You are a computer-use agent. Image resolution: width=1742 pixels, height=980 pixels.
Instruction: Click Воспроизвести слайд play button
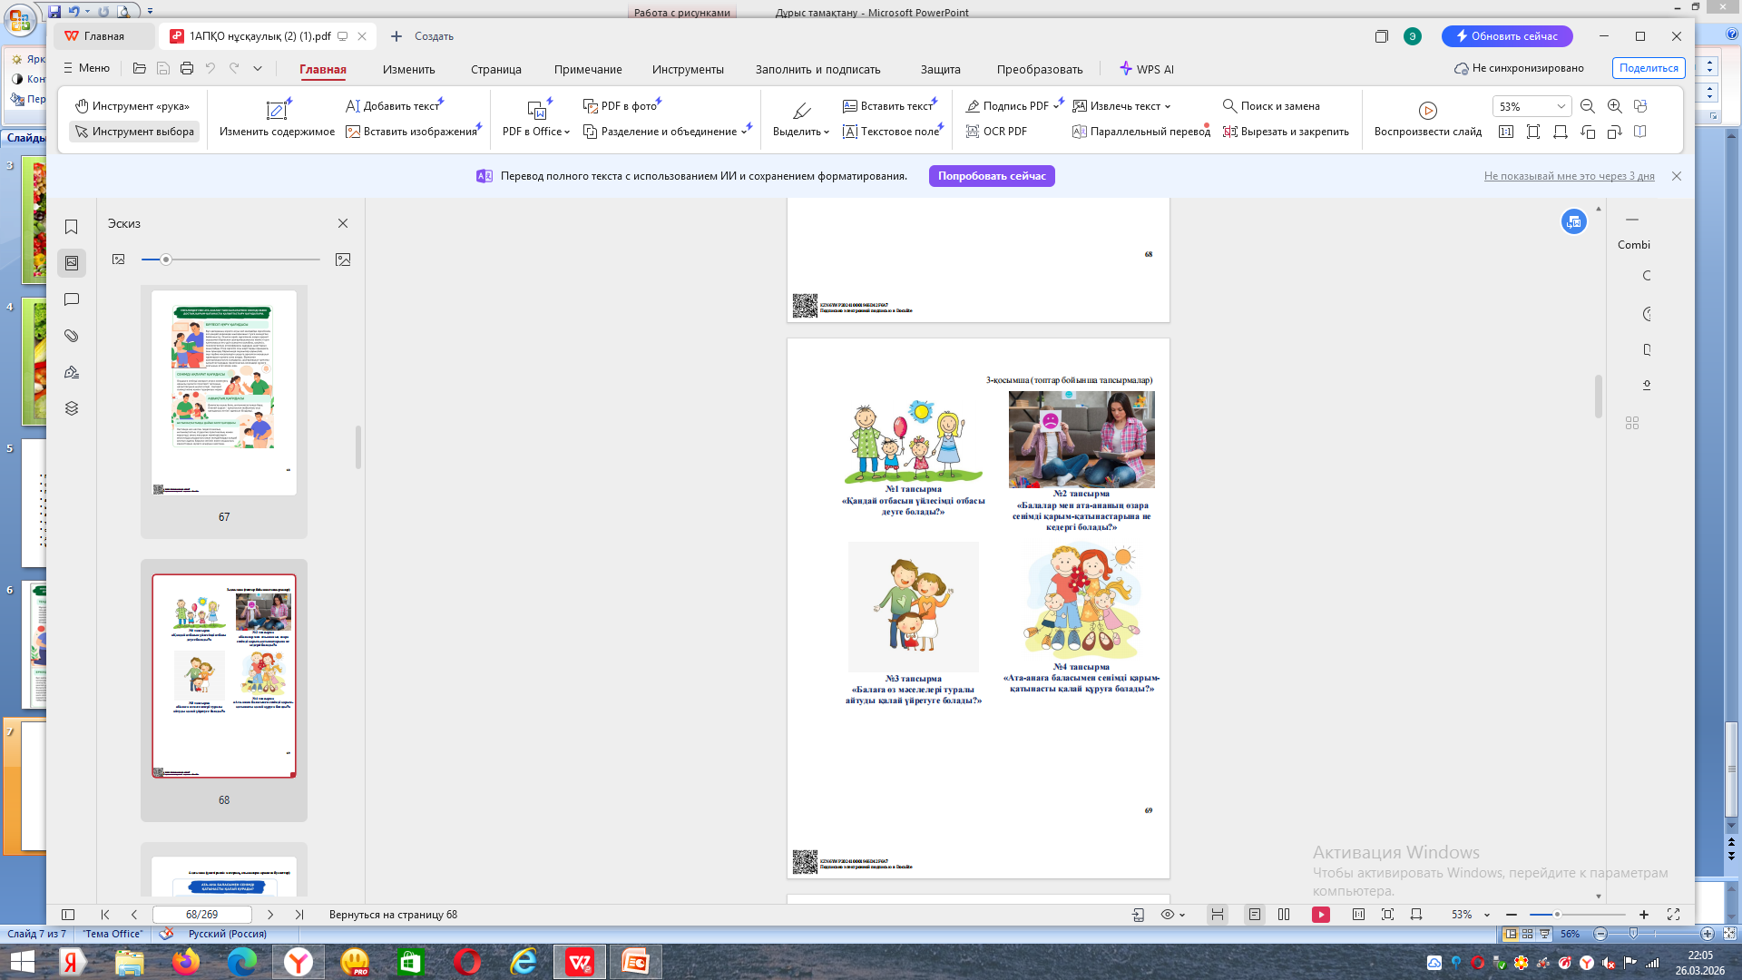[x=1427, y=111]
